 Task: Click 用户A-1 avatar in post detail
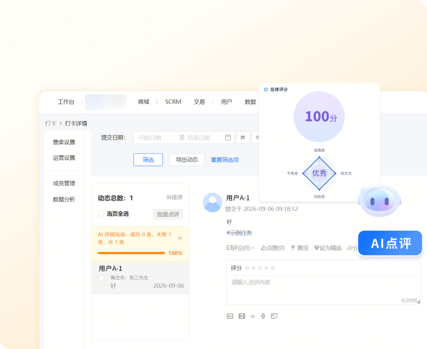(x=213, y=202)
